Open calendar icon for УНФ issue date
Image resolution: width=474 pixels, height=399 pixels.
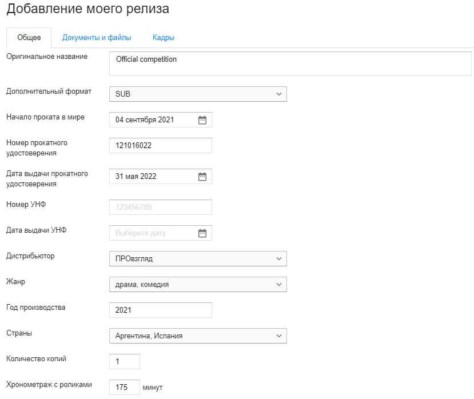click(x=202, y=233)
